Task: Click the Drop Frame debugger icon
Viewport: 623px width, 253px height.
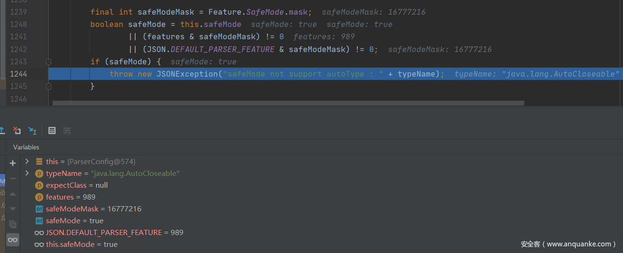Action: (17, 130)
